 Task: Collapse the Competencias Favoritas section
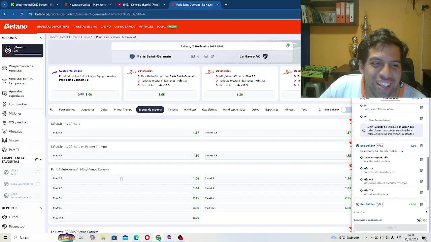pos(41,160)
